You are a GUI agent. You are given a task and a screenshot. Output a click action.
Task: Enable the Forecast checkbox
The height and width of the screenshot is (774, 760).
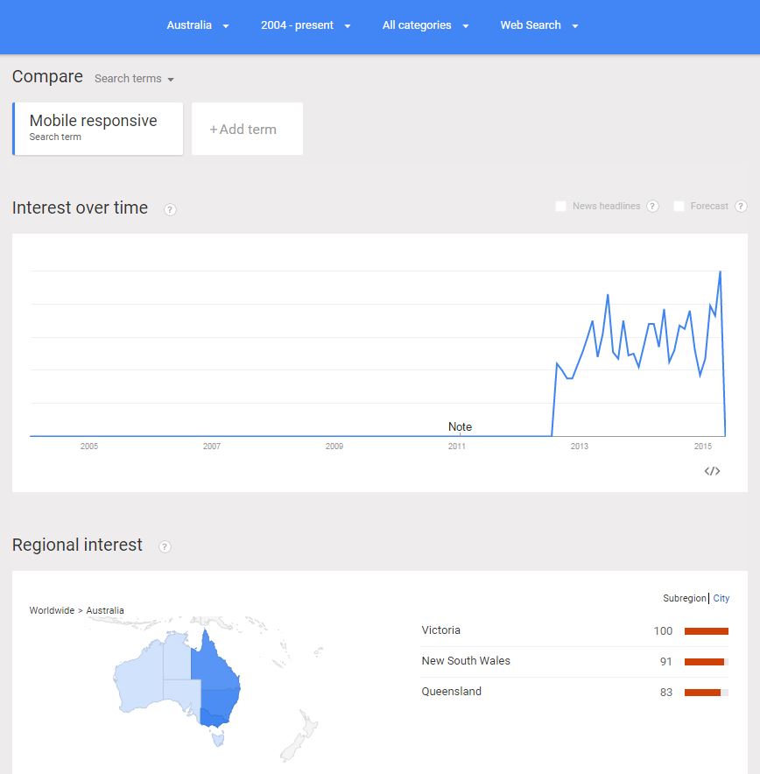[679, 206]
